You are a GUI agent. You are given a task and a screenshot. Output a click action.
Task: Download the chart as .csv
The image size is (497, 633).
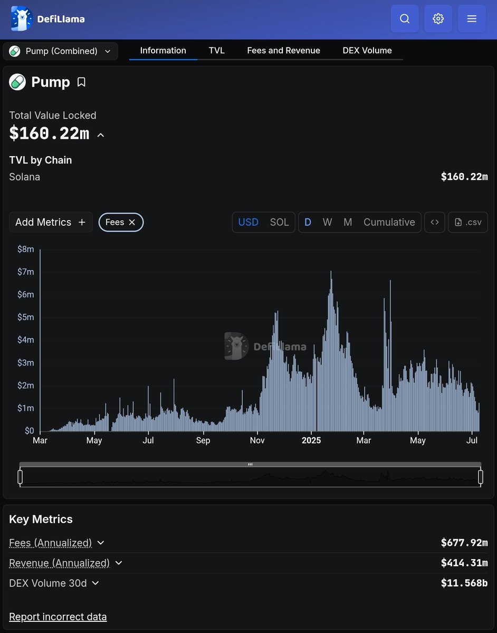(468, 222)
